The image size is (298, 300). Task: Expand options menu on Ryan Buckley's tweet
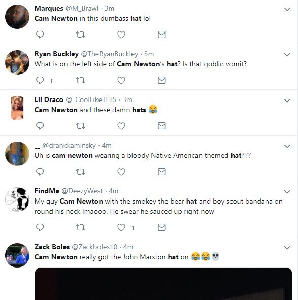pos(287,55)
